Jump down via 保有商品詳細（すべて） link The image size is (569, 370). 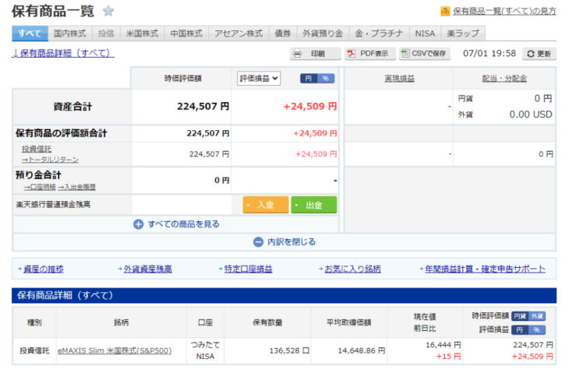point(63,53)
